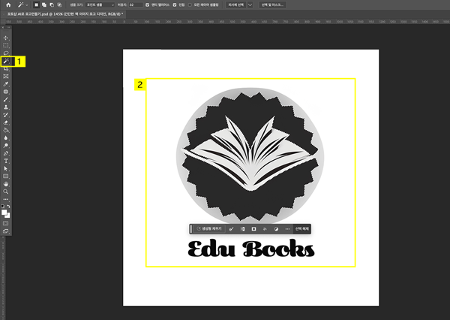Click Generative Fill in the contextual bar
The height and width of the screenshot is (320, 450).
coord(209,229)
